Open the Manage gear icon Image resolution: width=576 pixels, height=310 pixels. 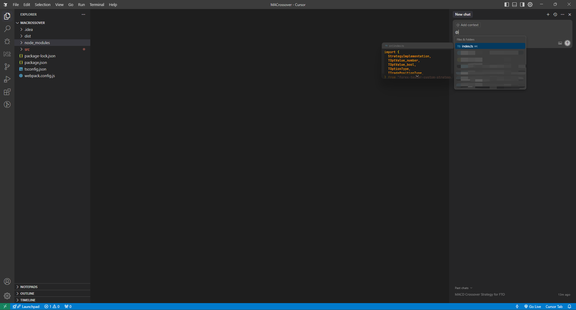pos(7,296)
